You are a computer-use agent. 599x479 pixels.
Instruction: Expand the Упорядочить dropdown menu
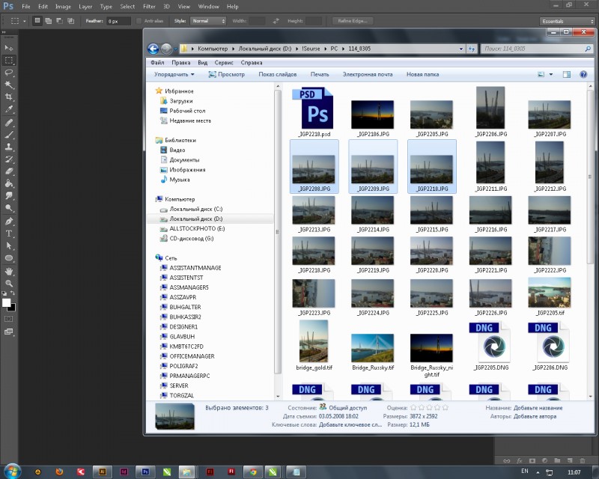tap(174, 75)
